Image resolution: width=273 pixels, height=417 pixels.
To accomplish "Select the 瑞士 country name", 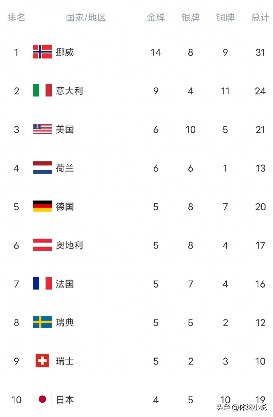I will pos(65,361).
